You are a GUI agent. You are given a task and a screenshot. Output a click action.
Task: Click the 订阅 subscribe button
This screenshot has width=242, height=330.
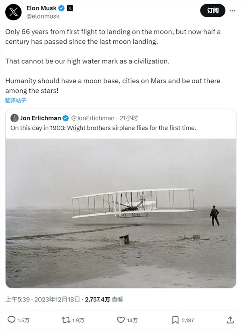coord(213,11)
